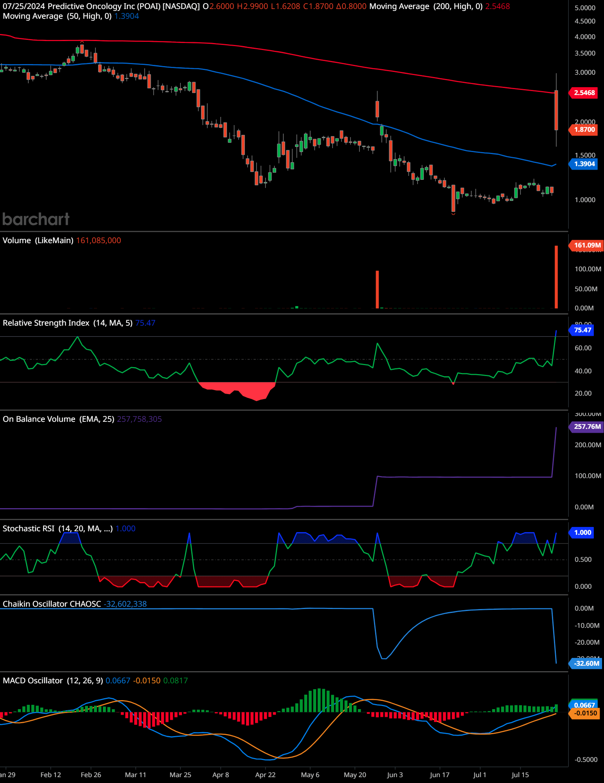Click the Apr 8 date axis label
The image size is (604, 783).
coord(221,775)
